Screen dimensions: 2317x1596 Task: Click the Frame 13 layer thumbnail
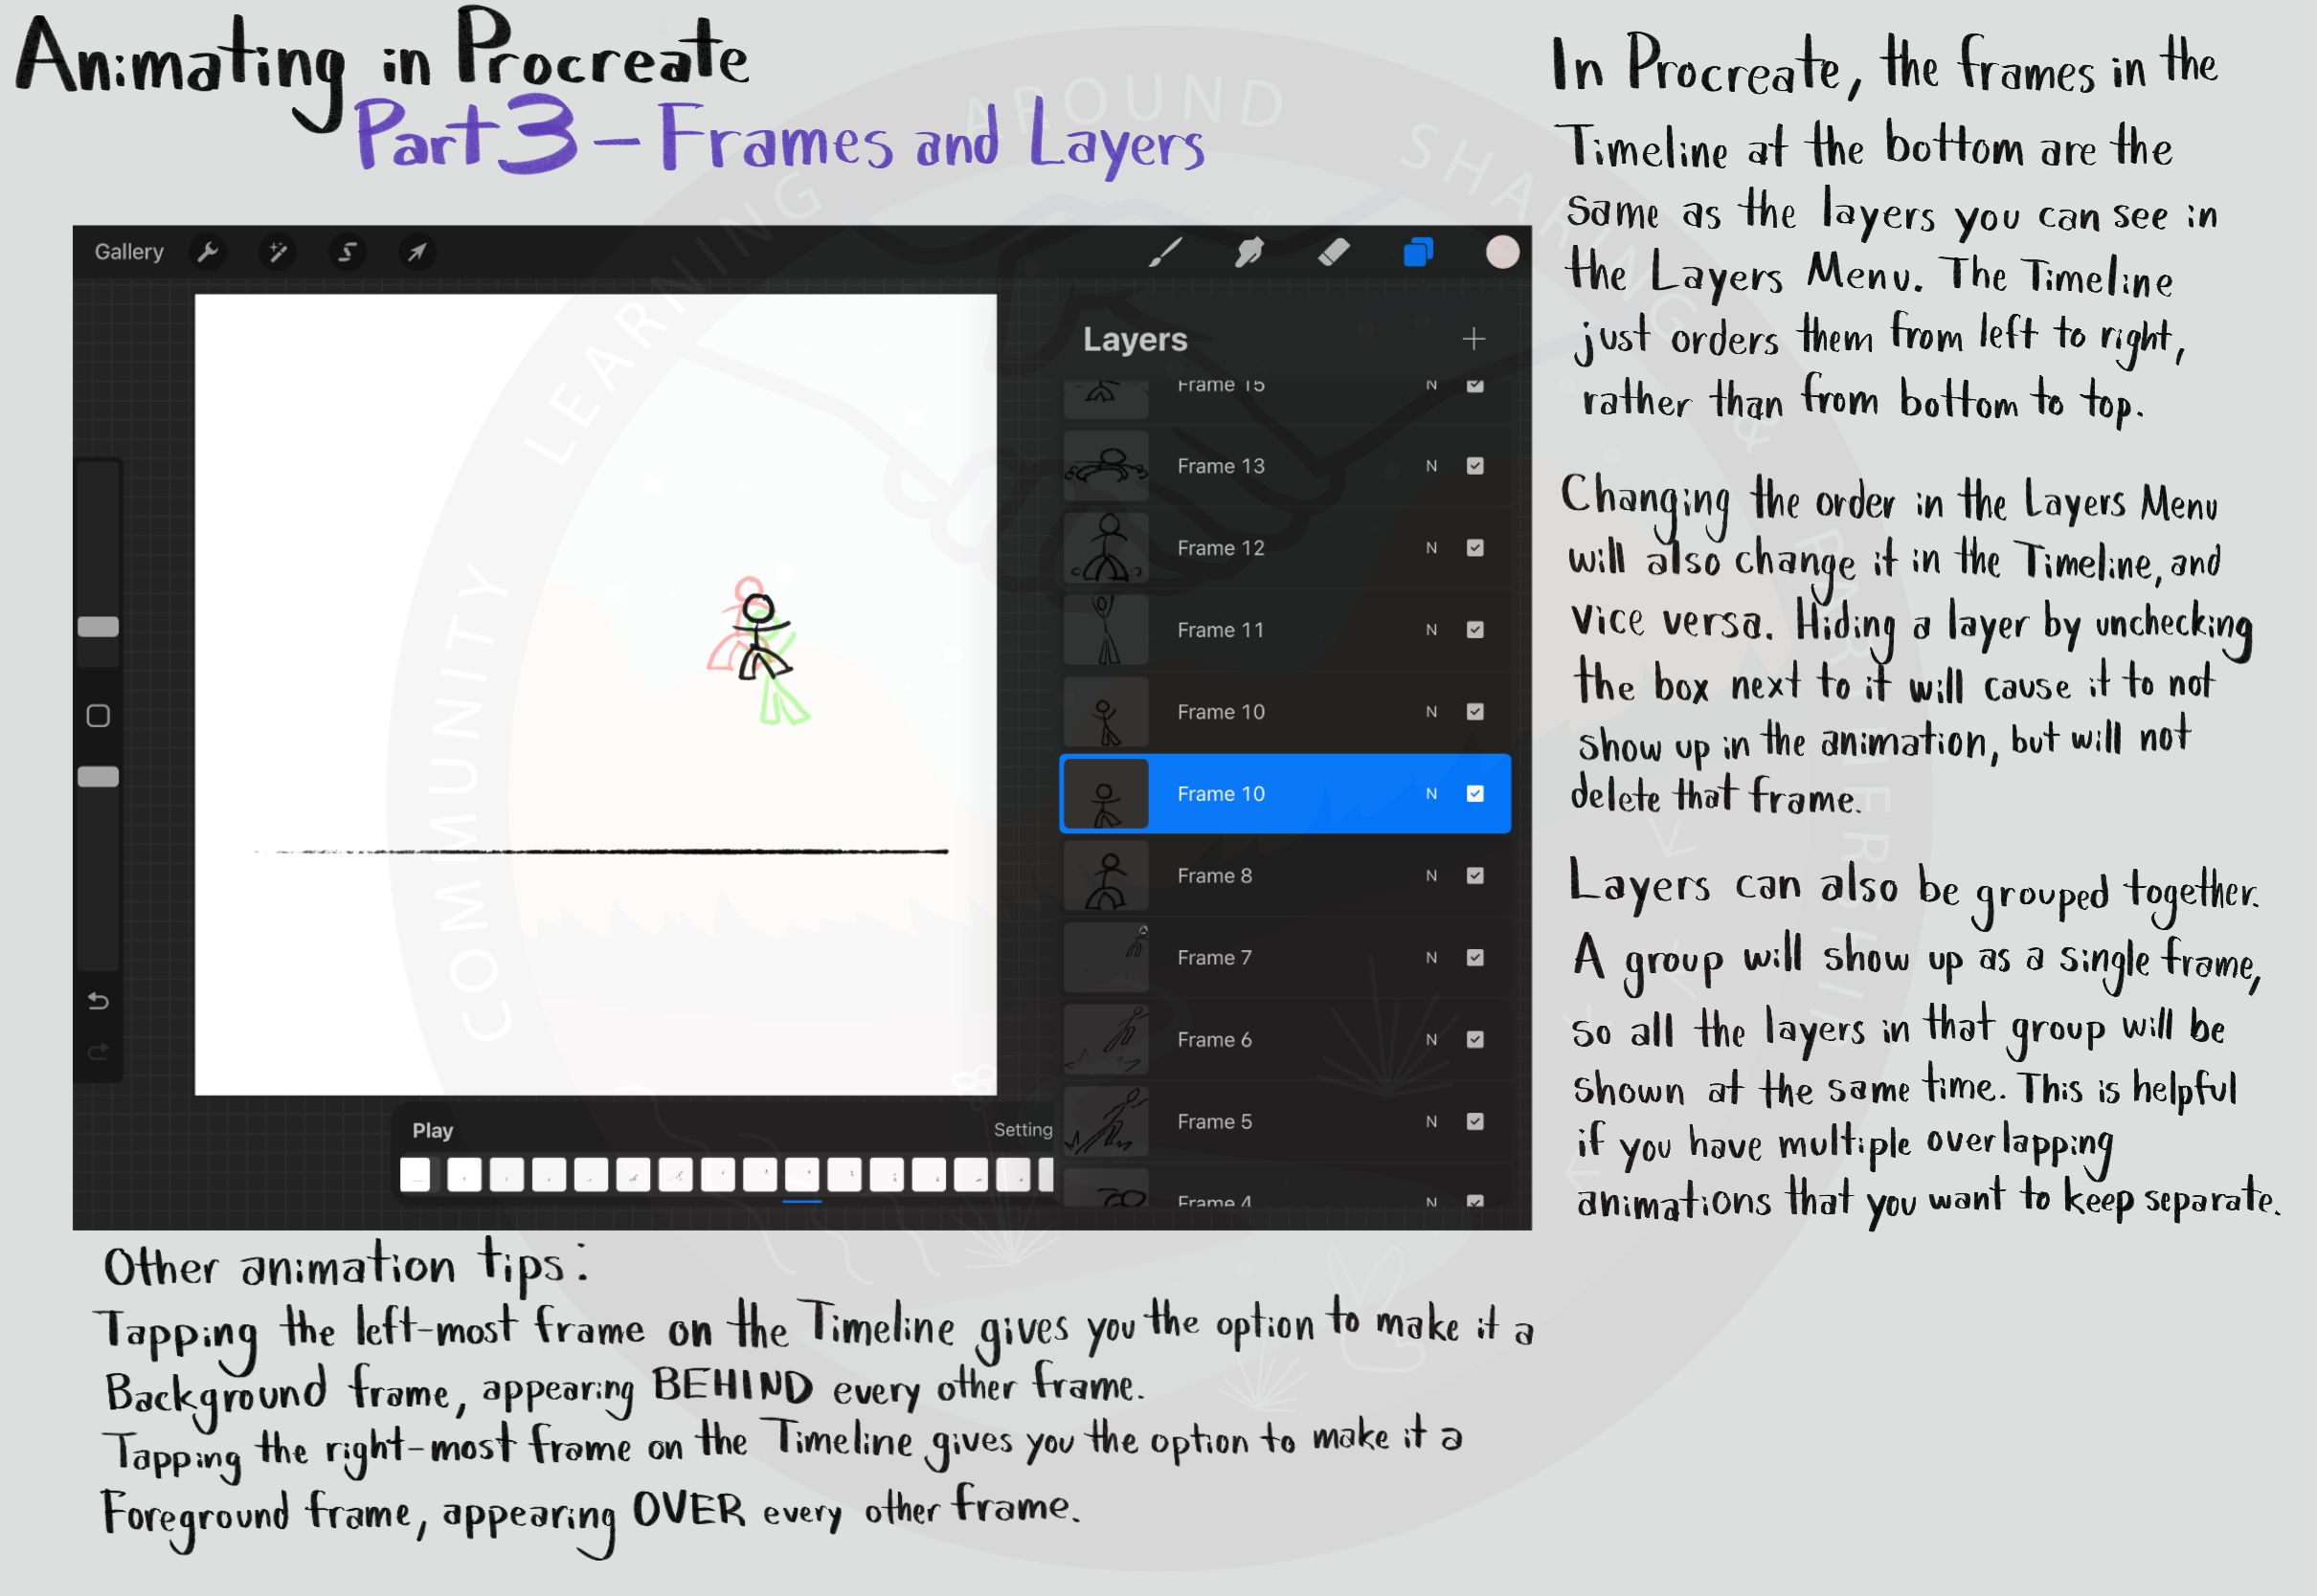(1106, 466)
